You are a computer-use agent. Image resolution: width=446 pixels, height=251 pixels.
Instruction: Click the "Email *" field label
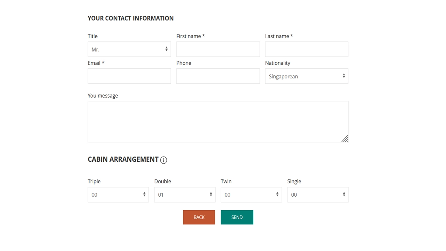[x=96, y=63]
